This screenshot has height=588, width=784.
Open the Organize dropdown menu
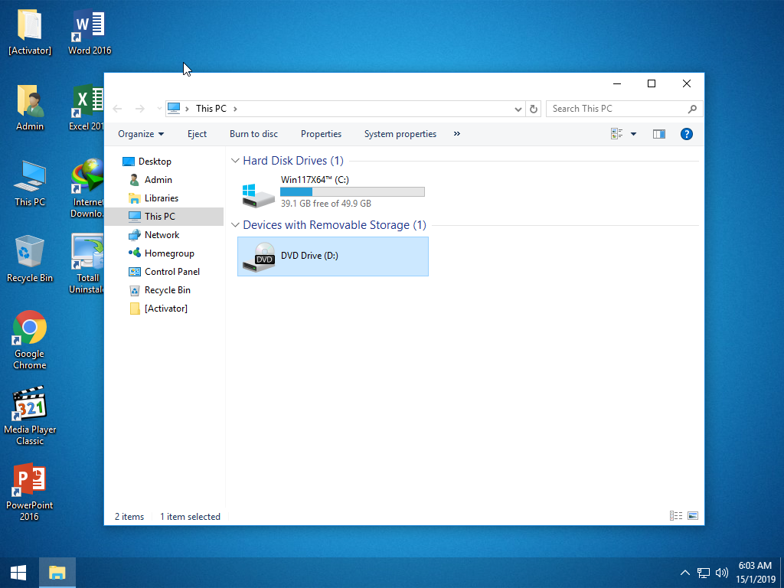(x=141, y=134)
